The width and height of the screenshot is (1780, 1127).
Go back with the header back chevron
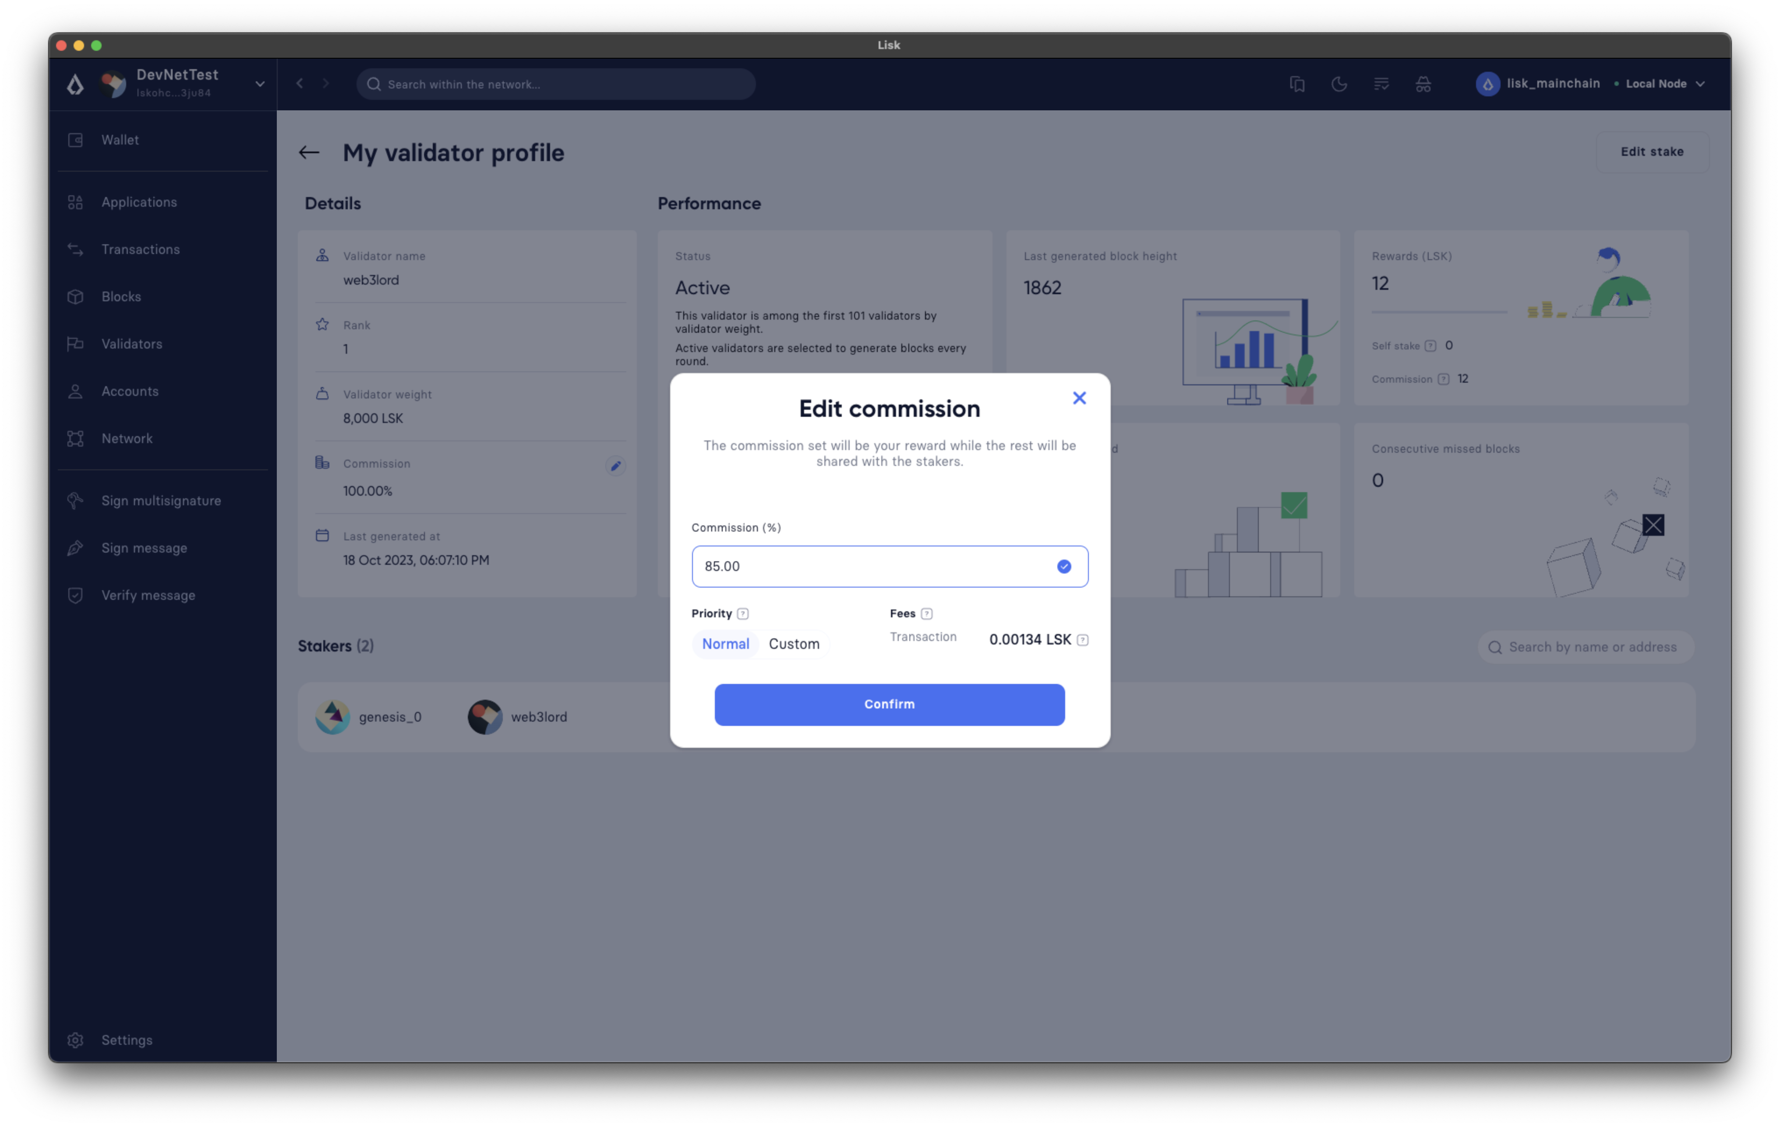[x=300, y=84]
